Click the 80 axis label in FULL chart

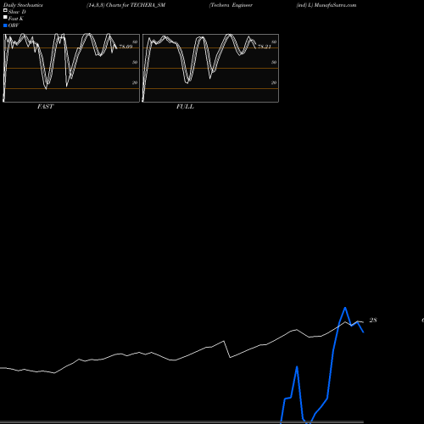pos(274,42)
